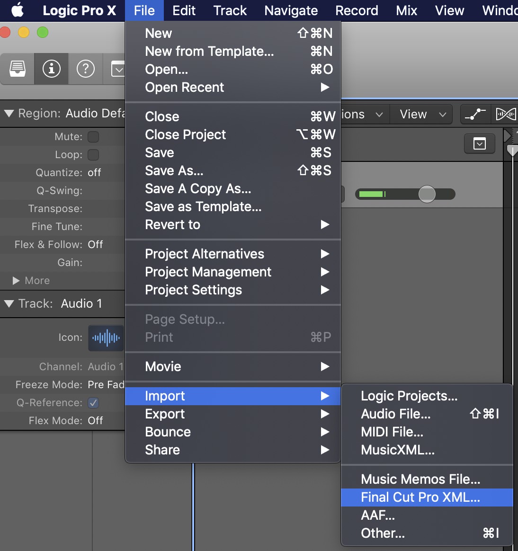Uncheck the Q-Reference checkbox
Viewport: 518px width, 551px height.
(94, 403)
